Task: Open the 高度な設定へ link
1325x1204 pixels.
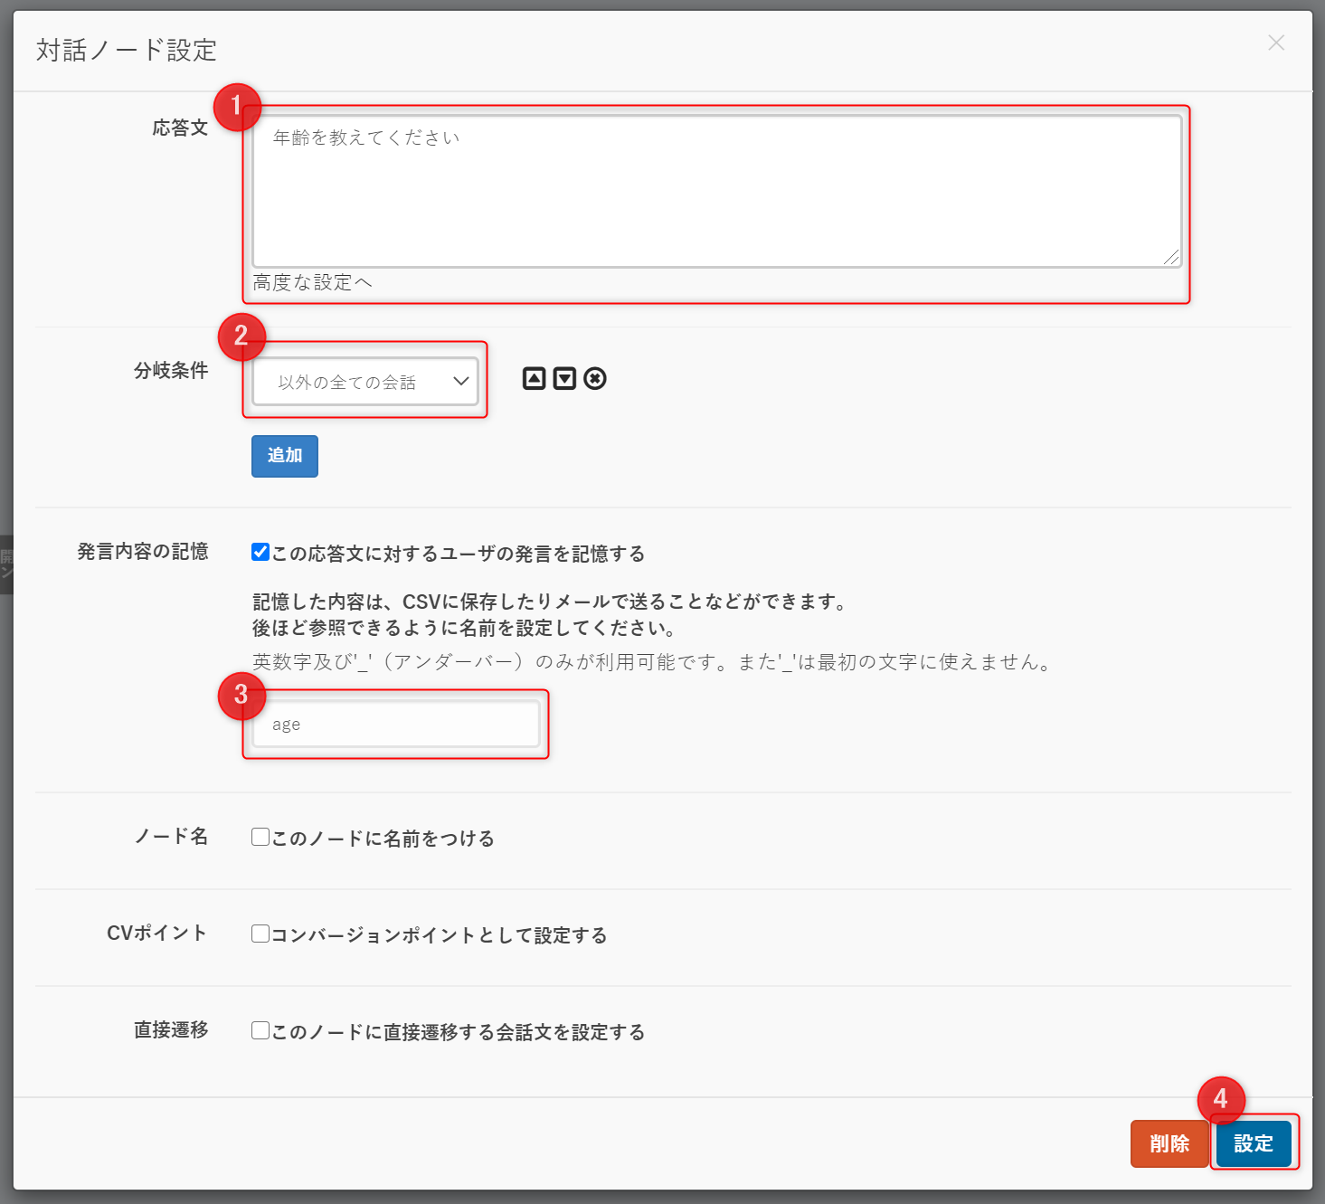Action: 312,283
